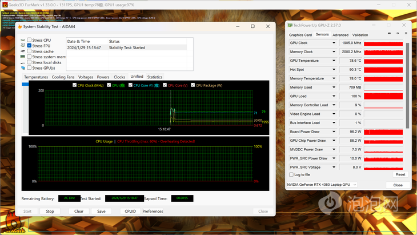The height and width of the screenshot is (235, 417).
Task: Click the Stress FPU row icon
Action: coord(23,46)
